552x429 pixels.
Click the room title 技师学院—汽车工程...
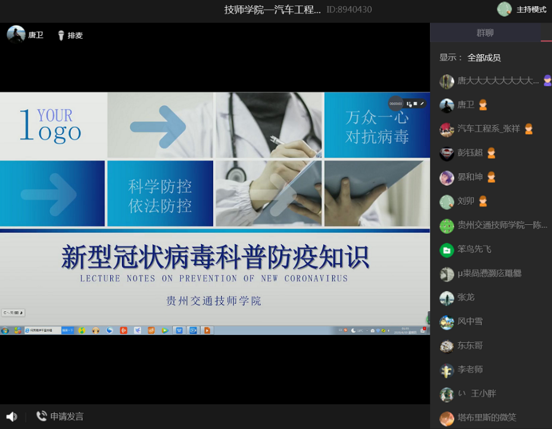(273, 10)
